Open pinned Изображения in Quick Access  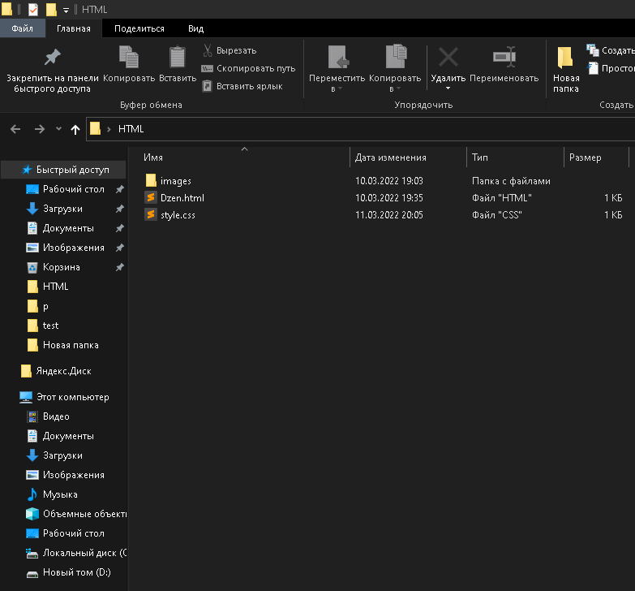(73, 248)
